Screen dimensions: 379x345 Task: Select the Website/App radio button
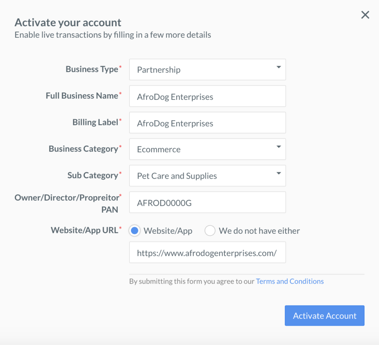click(134, 230)
